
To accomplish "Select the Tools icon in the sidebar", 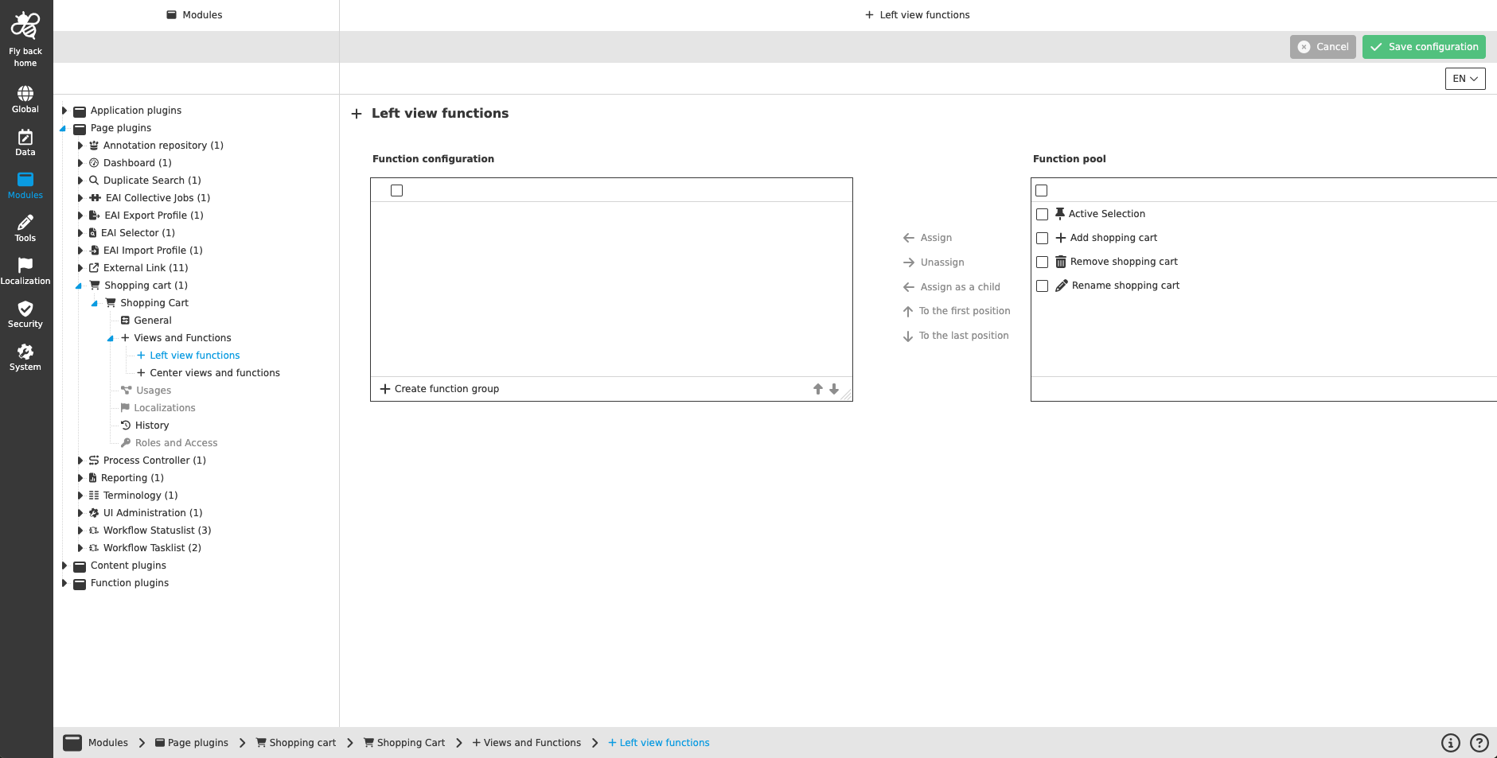I will click(x=25, y=223).
